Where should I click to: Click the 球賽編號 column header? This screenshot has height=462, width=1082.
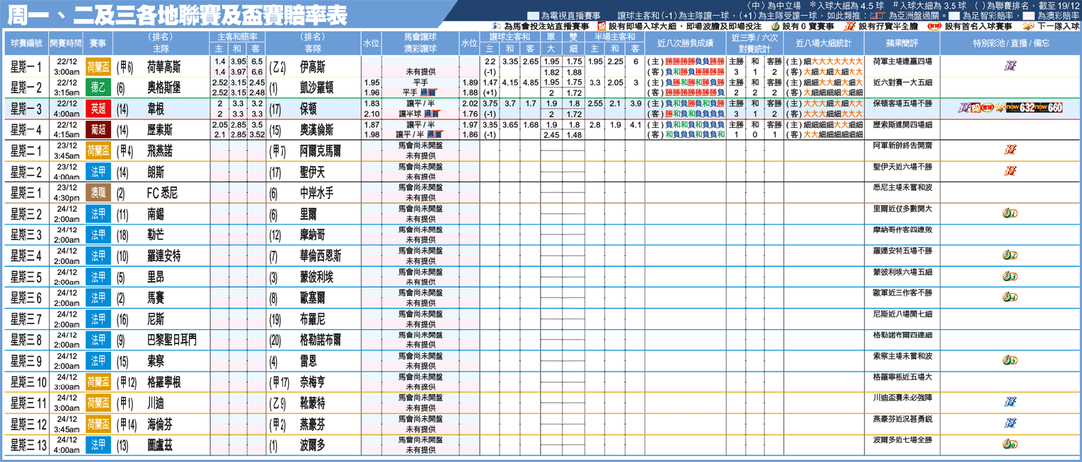coord(26,43)
